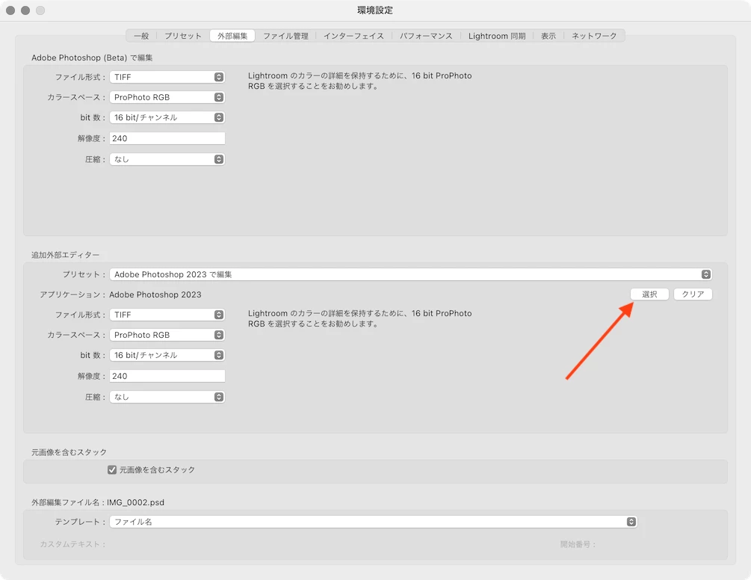Open the プリセット tab
The height and width of the screenshot is (580, 751).
pos(183,36)
